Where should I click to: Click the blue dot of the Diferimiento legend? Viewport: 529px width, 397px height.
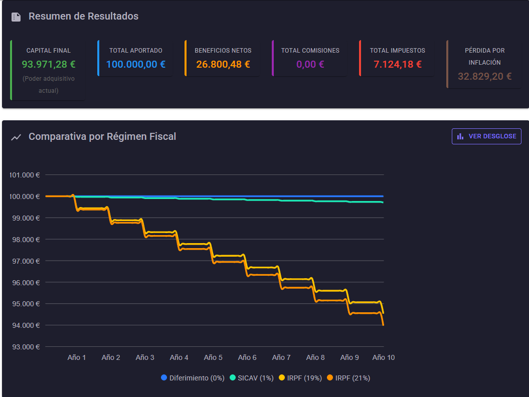163,378
